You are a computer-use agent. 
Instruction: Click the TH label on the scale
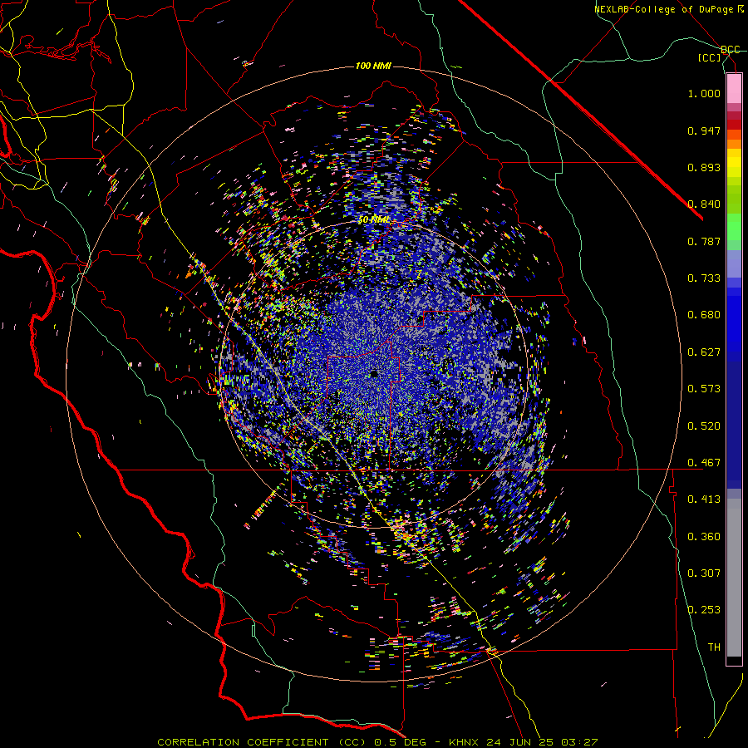[714, 647]
